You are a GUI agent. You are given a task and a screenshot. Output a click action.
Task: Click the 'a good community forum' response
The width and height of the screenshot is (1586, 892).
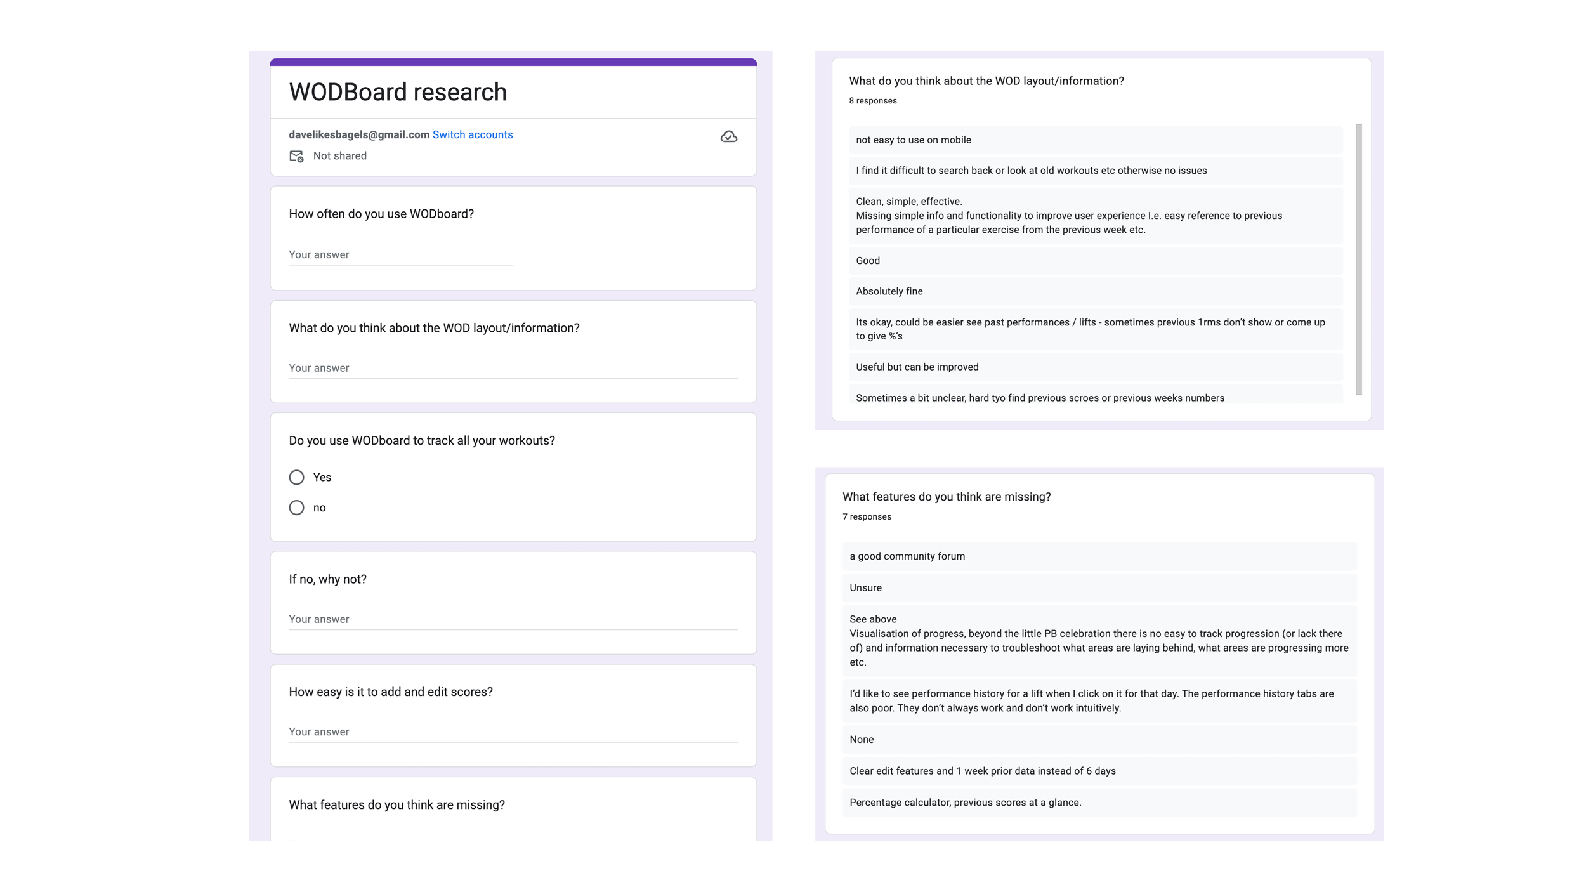907,556
